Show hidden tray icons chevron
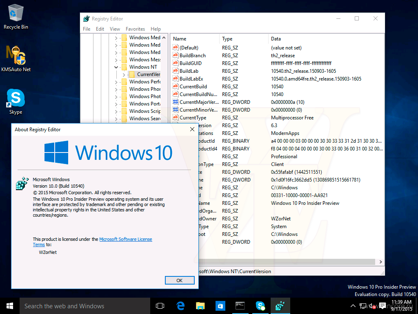 (x=353, y=306)
